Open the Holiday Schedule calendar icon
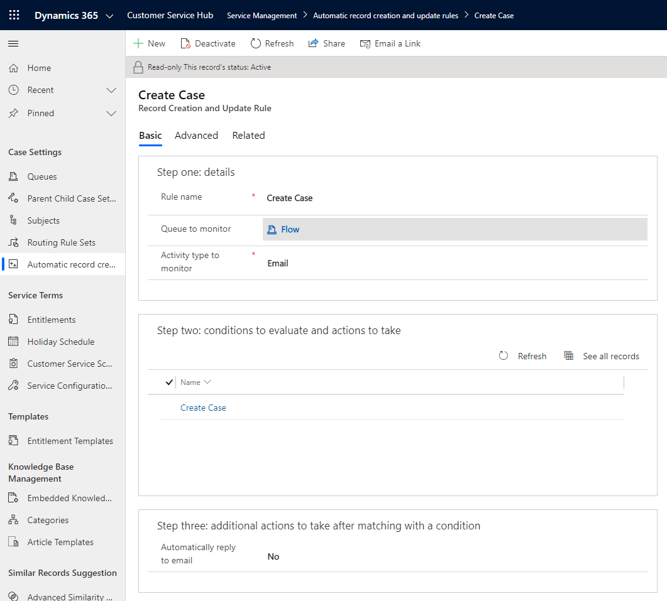 pos(13,341)
